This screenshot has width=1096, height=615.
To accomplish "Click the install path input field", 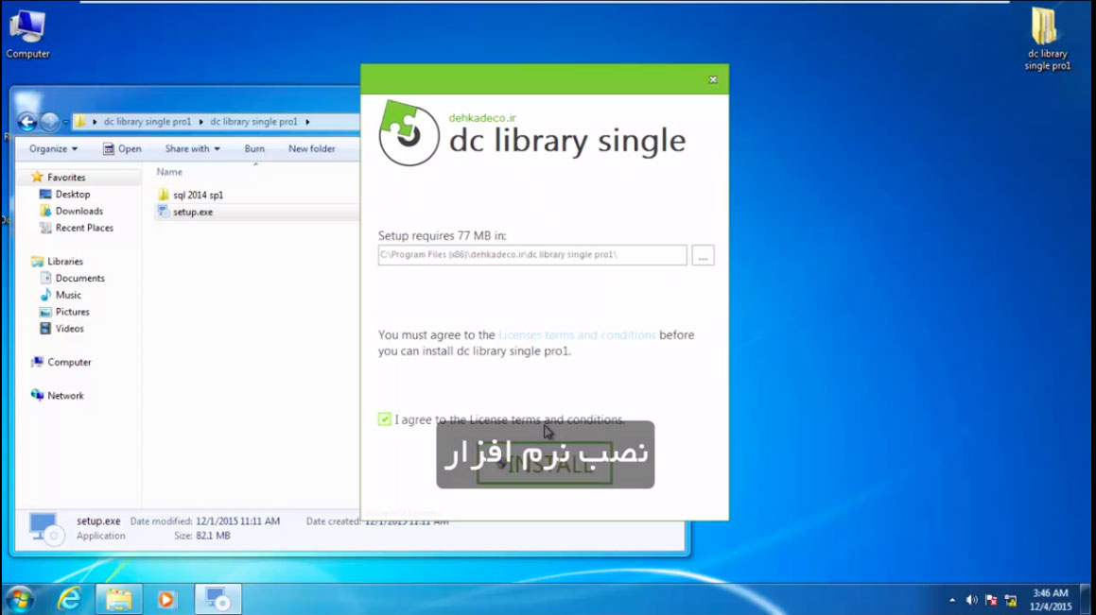I will [531, 255].
